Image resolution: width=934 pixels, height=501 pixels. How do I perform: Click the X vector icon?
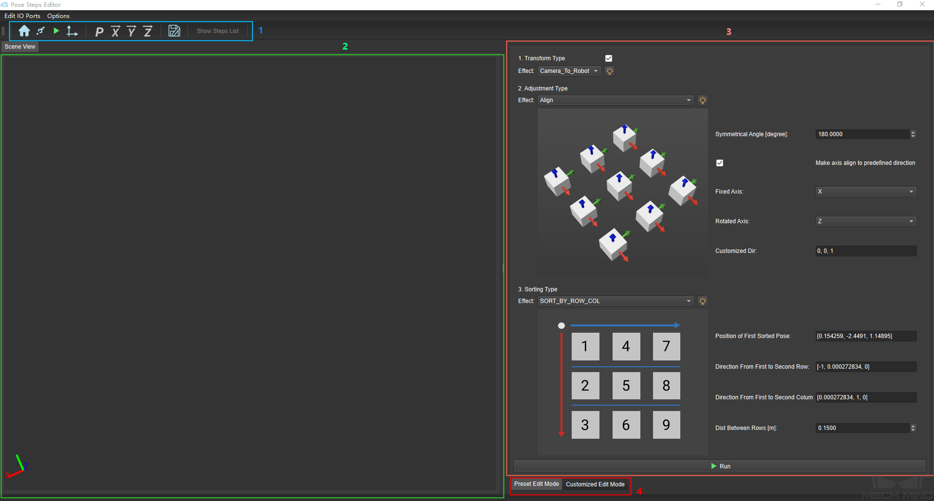pos(115,32)
